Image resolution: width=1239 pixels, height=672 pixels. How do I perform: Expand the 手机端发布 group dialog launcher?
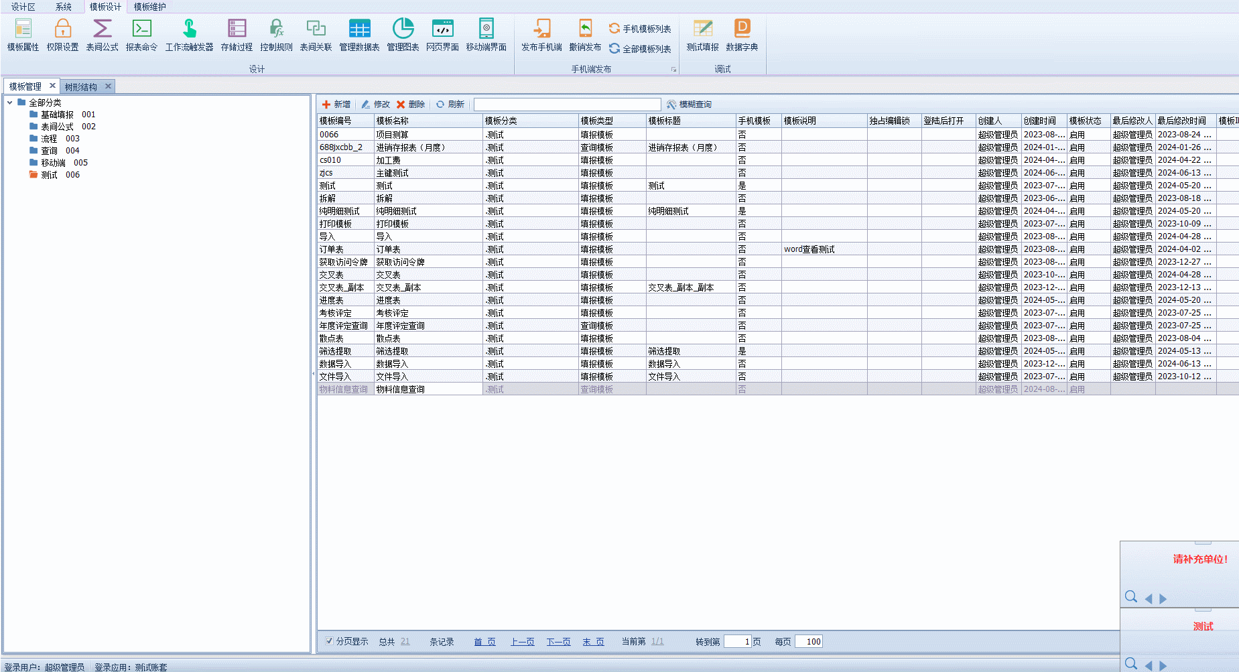[x=673, y=70]
